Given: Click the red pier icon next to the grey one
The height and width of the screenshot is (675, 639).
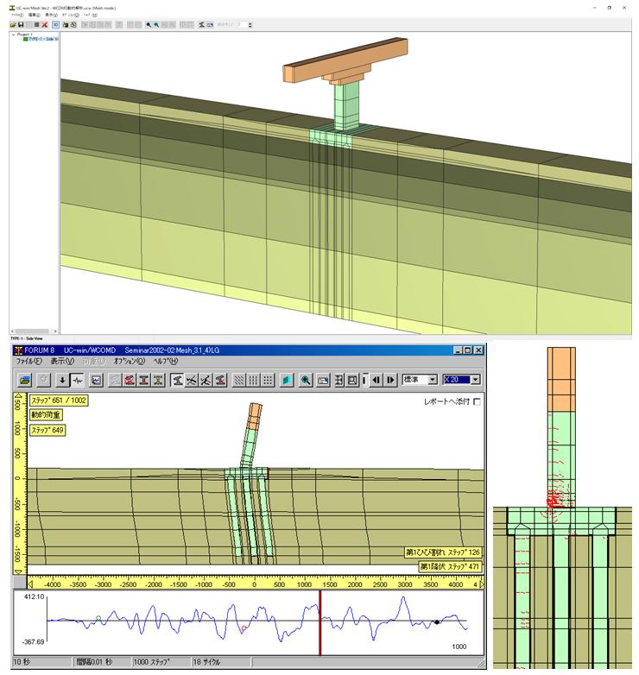Looking at the screenshot, I should click(x=130, y=380).
